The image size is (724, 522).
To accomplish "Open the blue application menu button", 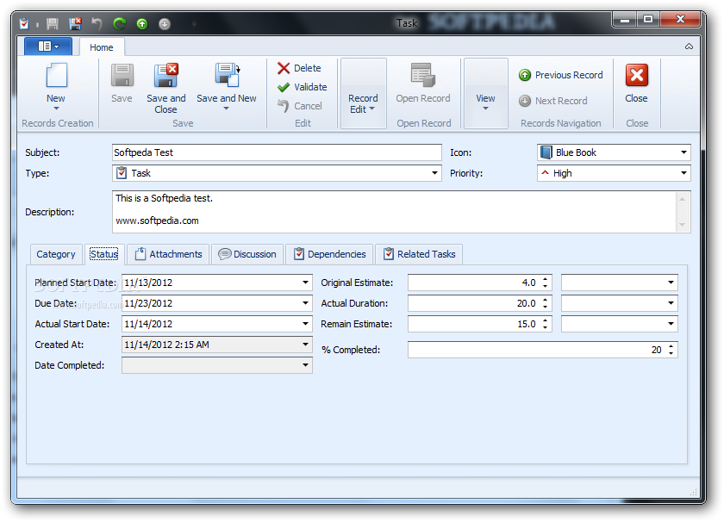I will (x=48, y=47).
